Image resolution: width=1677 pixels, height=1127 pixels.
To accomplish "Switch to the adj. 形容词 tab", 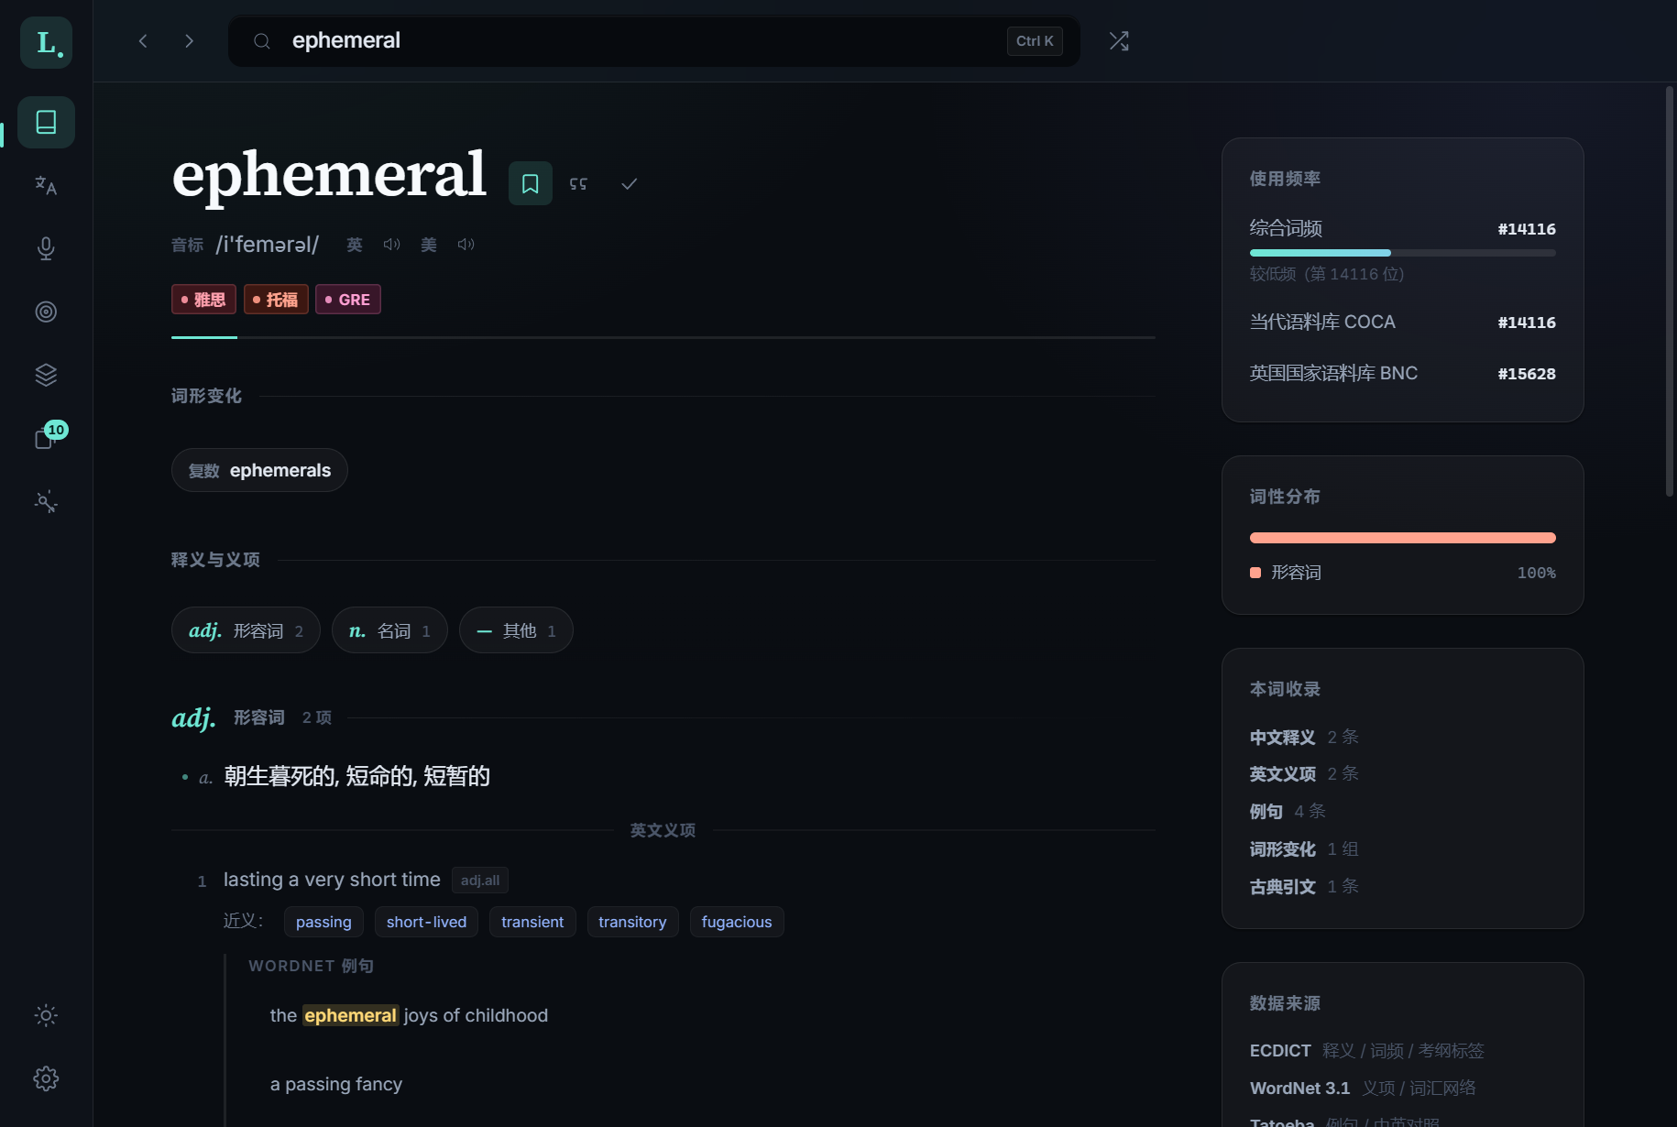I will click(246, 630).
